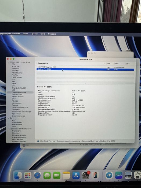Open the Информация о системе app menu
The width and height of the screenshot is (141, 188).
pos(10,34)
